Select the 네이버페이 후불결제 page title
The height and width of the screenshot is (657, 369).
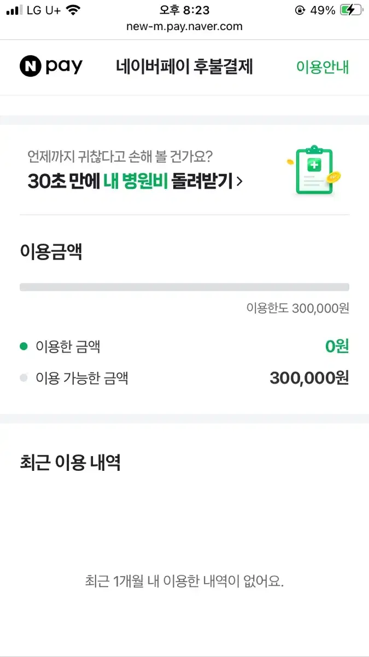184,67
